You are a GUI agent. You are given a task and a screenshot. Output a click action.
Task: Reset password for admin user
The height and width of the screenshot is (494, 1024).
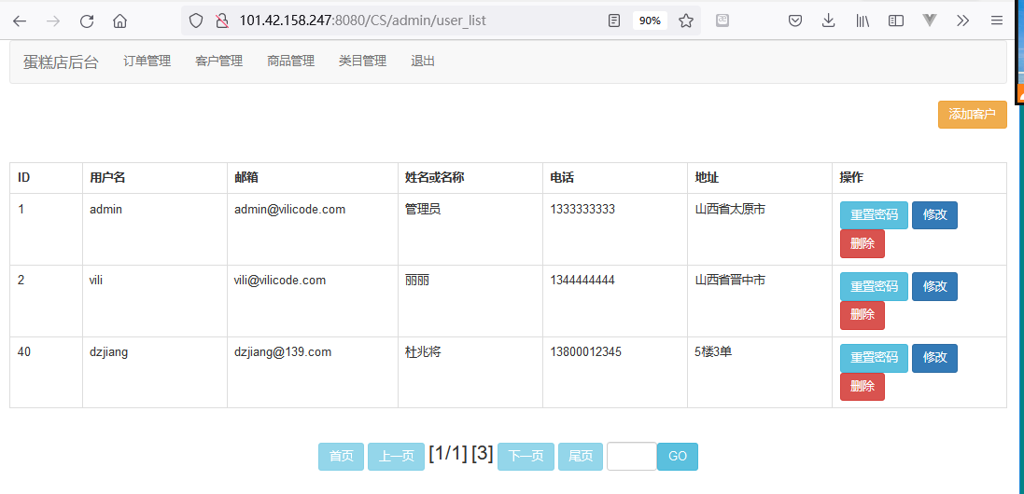[x=873, y=215]
